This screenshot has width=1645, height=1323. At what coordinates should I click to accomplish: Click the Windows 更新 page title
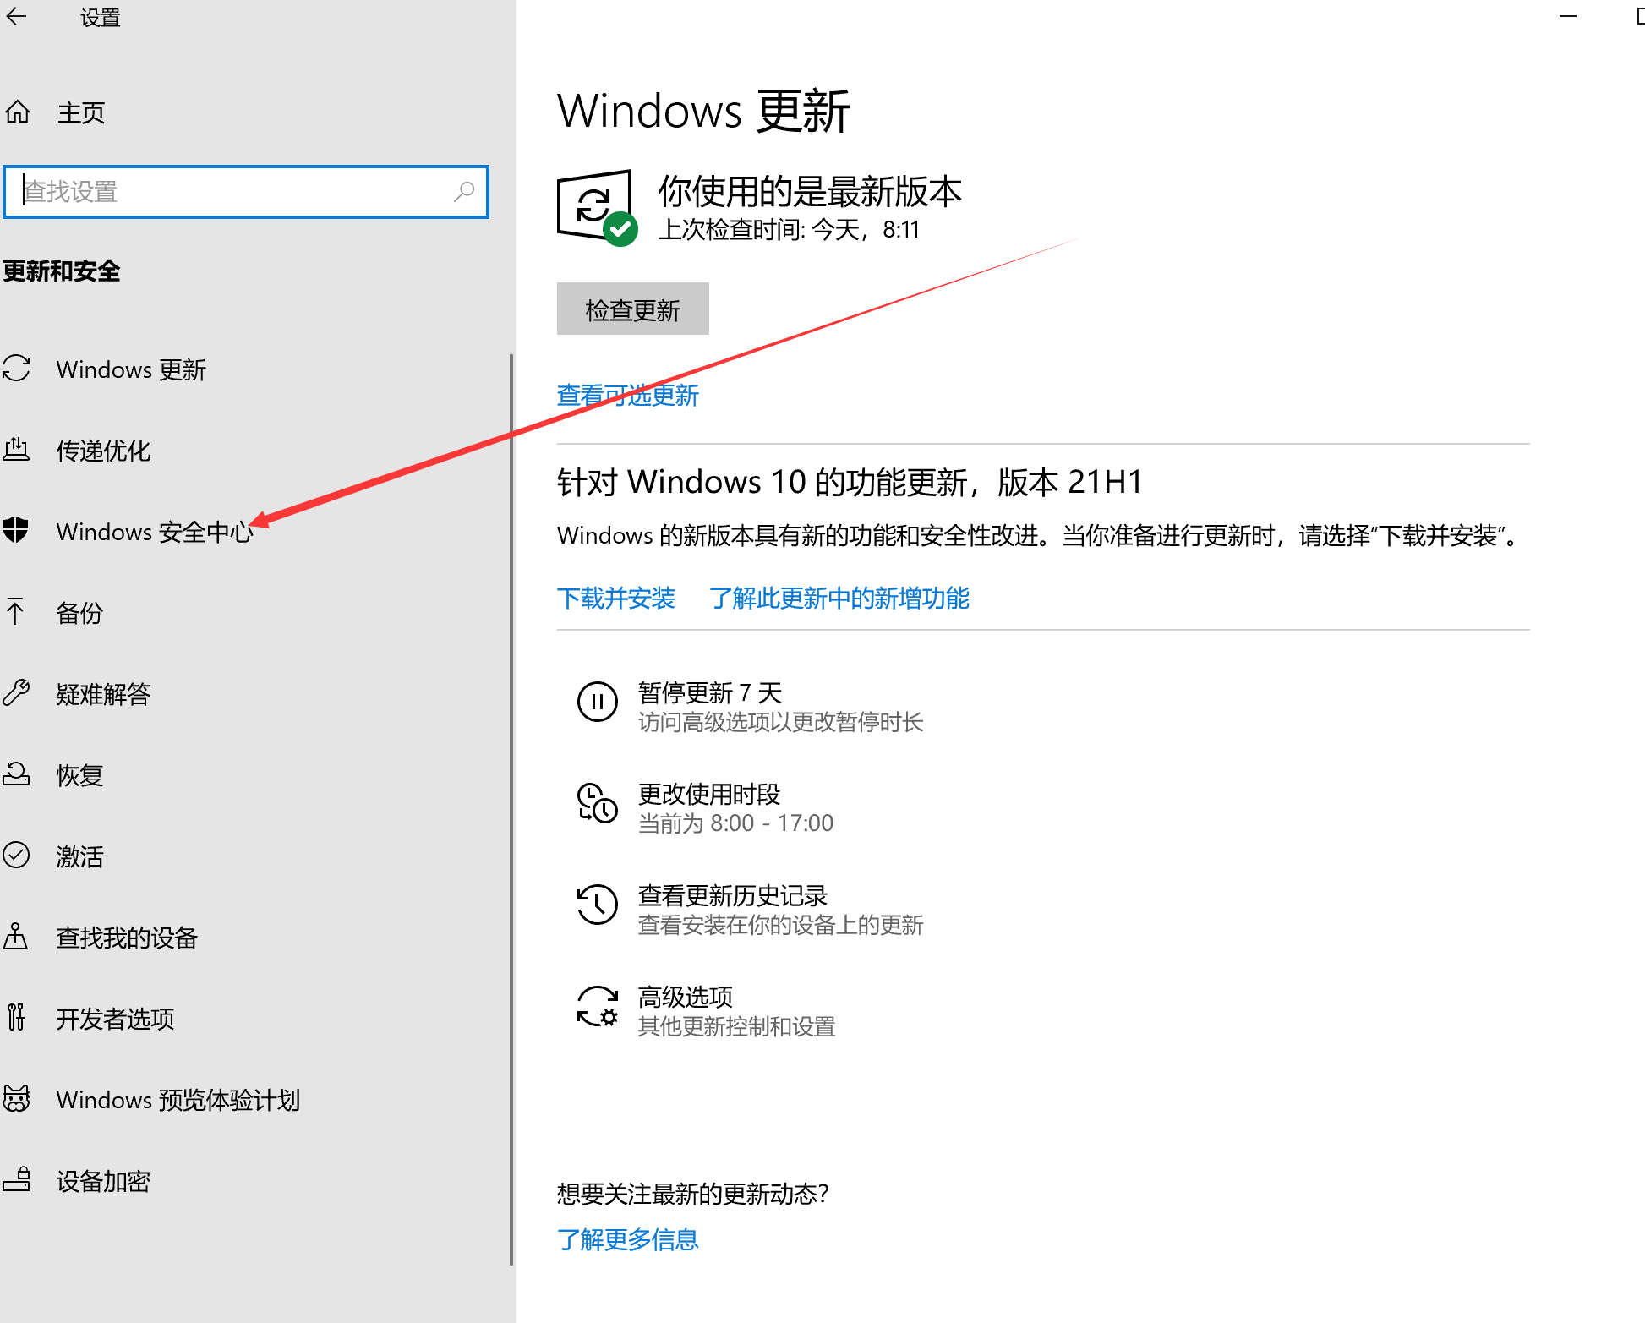[x=703, y=111]
